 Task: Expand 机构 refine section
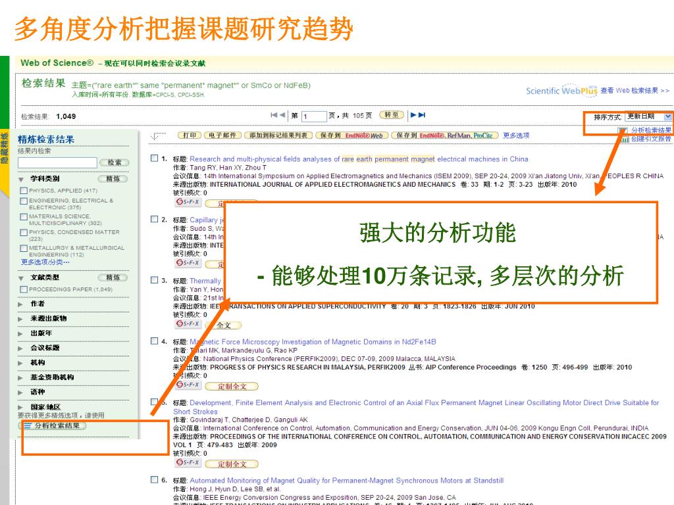point(20,363)
